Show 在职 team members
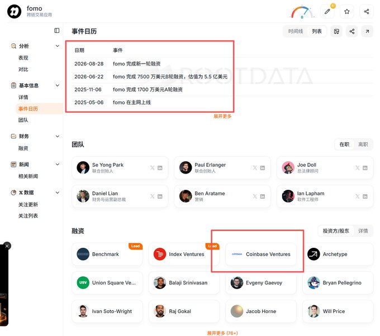 click(x=344, y=145)
